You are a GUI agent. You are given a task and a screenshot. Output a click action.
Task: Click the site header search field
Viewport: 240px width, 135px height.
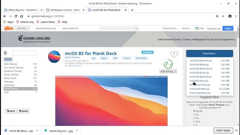[x=119, y=28]
